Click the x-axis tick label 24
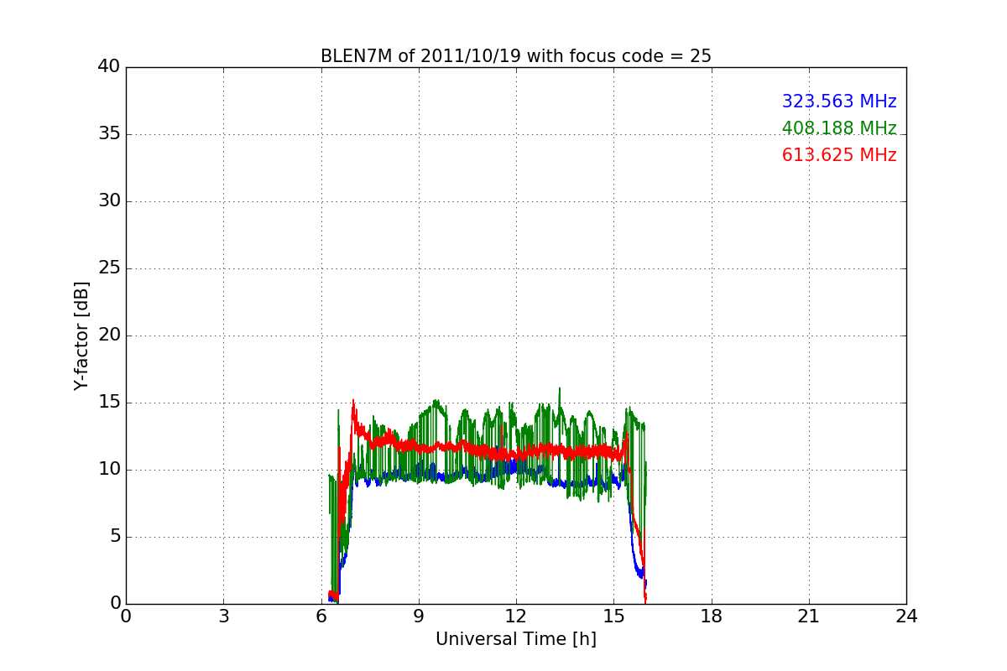This screenshot has height=671, width=1007. 906,616
